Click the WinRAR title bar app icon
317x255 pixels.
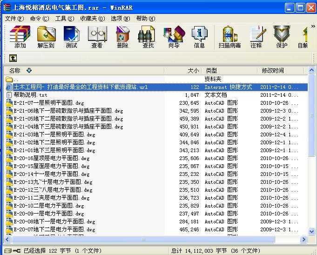click(7, 7)
